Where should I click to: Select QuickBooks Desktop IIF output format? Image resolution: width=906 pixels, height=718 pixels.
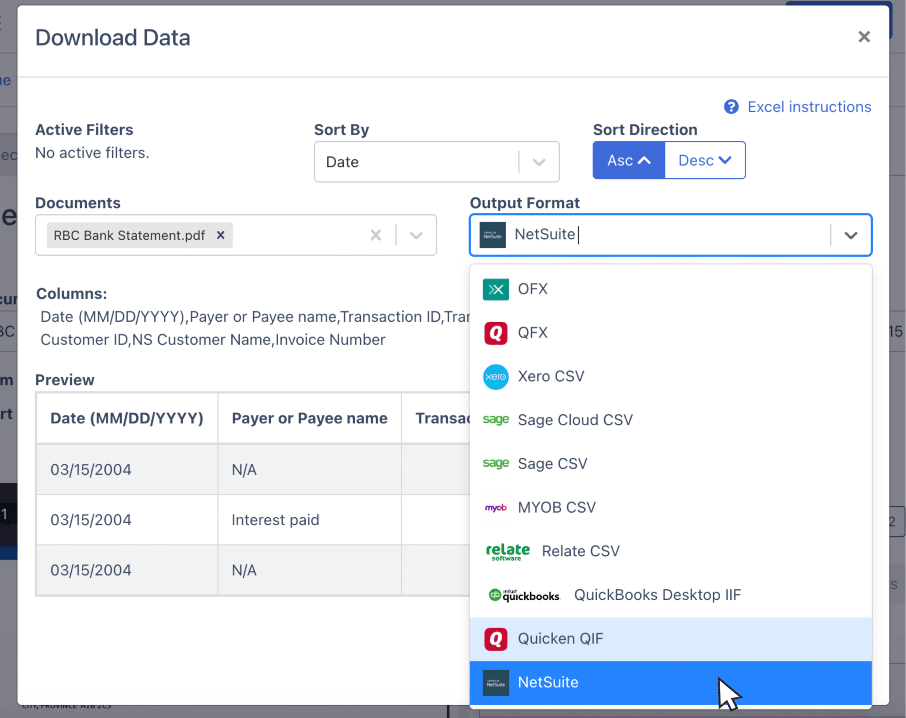[658, 595]
